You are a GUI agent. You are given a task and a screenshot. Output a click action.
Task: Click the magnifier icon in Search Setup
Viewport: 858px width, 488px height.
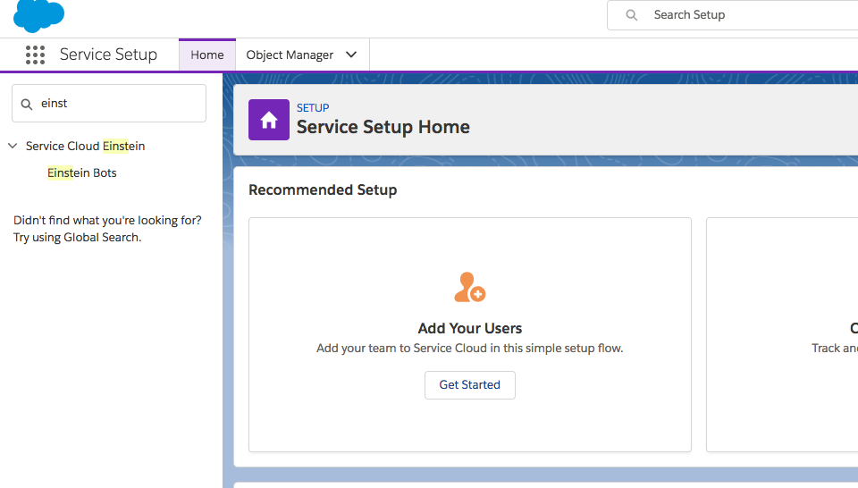(632, 15)
